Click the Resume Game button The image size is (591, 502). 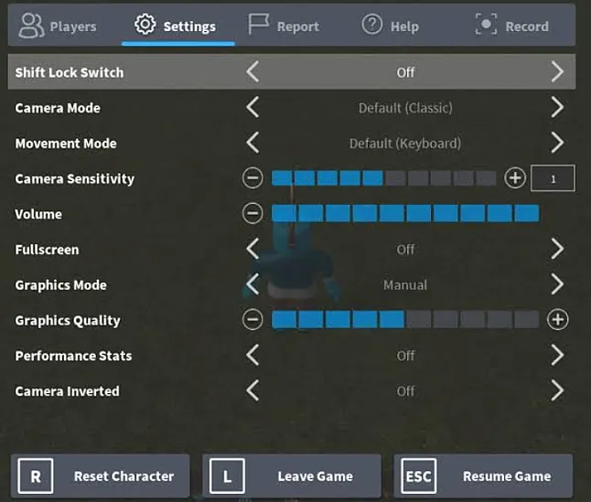483,476
